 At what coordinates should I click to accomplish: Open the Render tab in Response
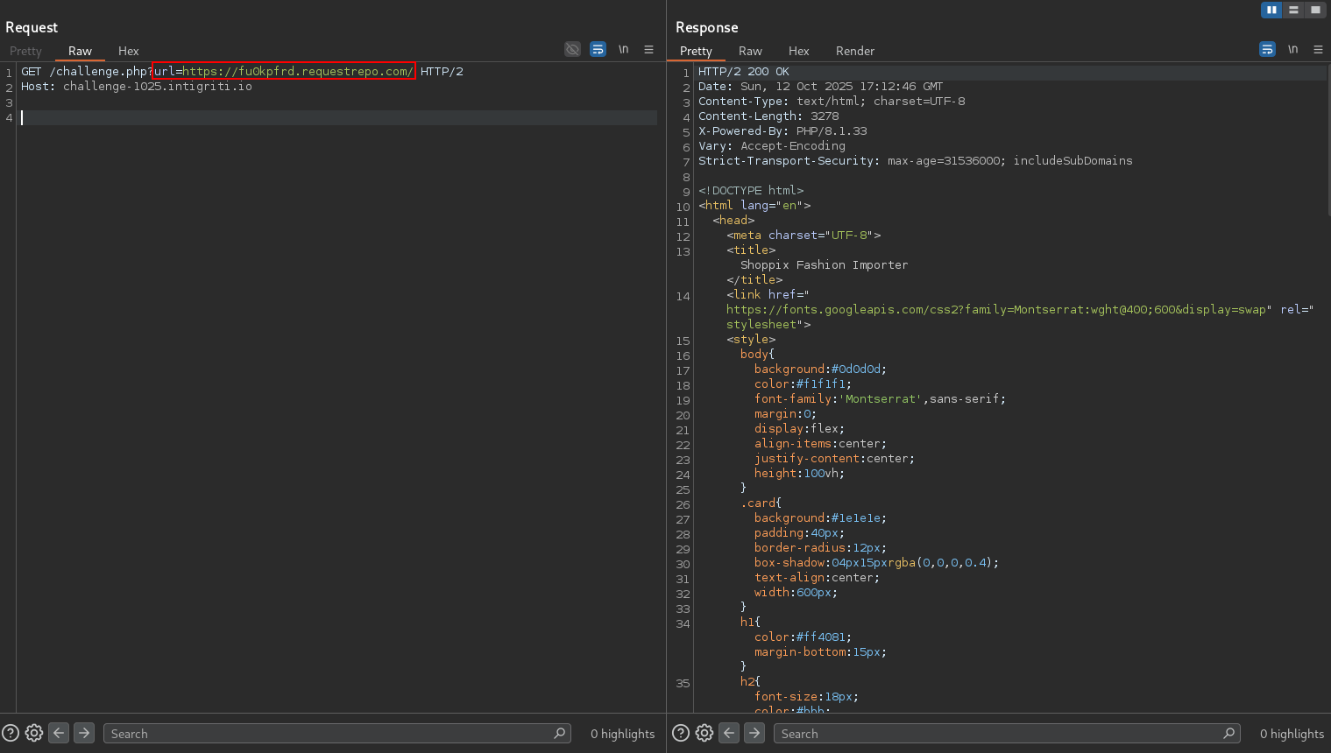(854, 51)
